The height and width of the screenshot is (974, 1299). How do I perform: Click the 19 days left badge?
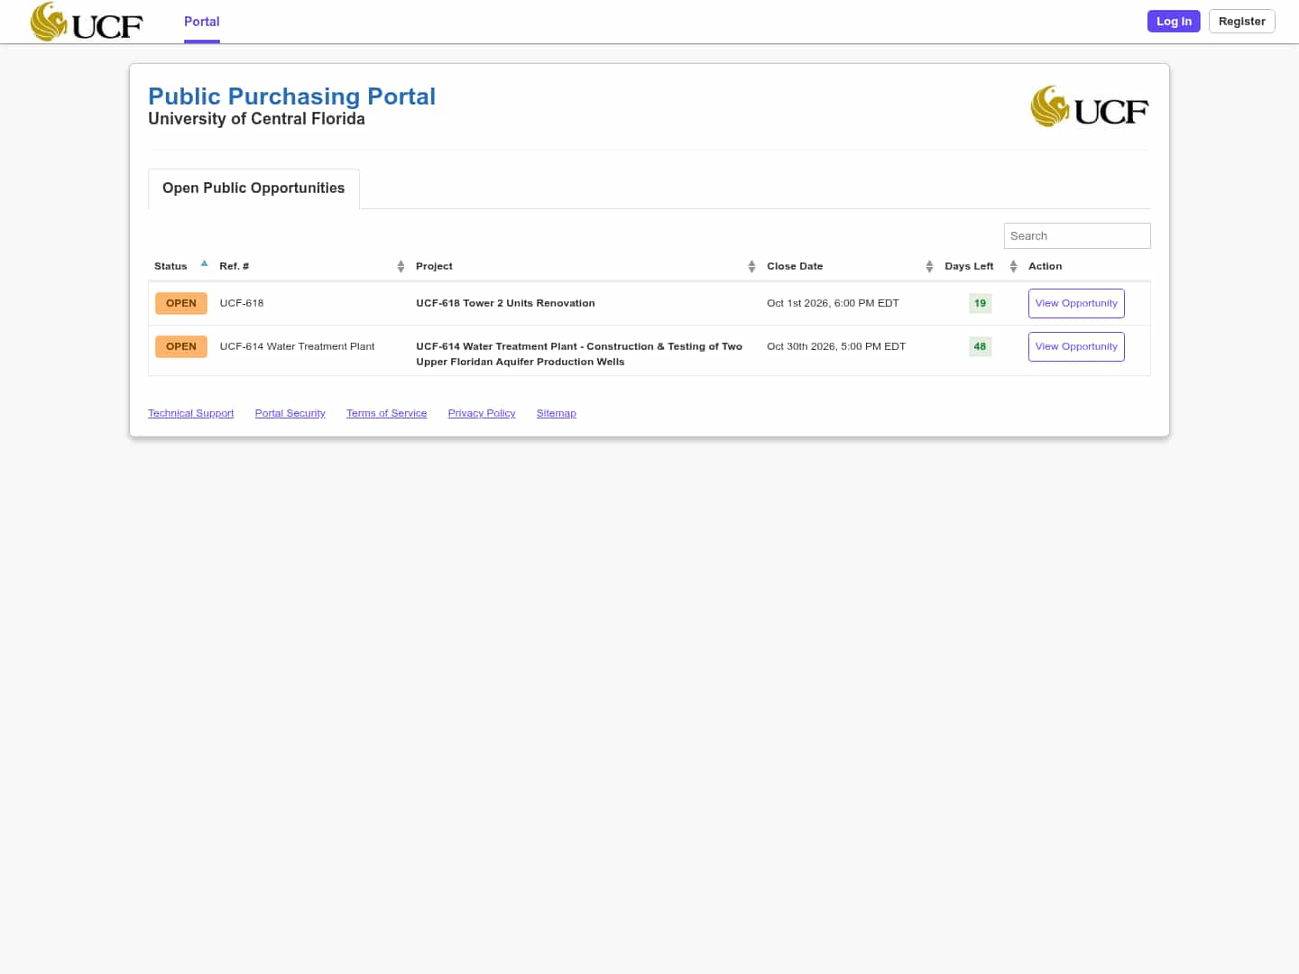point(981,303)
